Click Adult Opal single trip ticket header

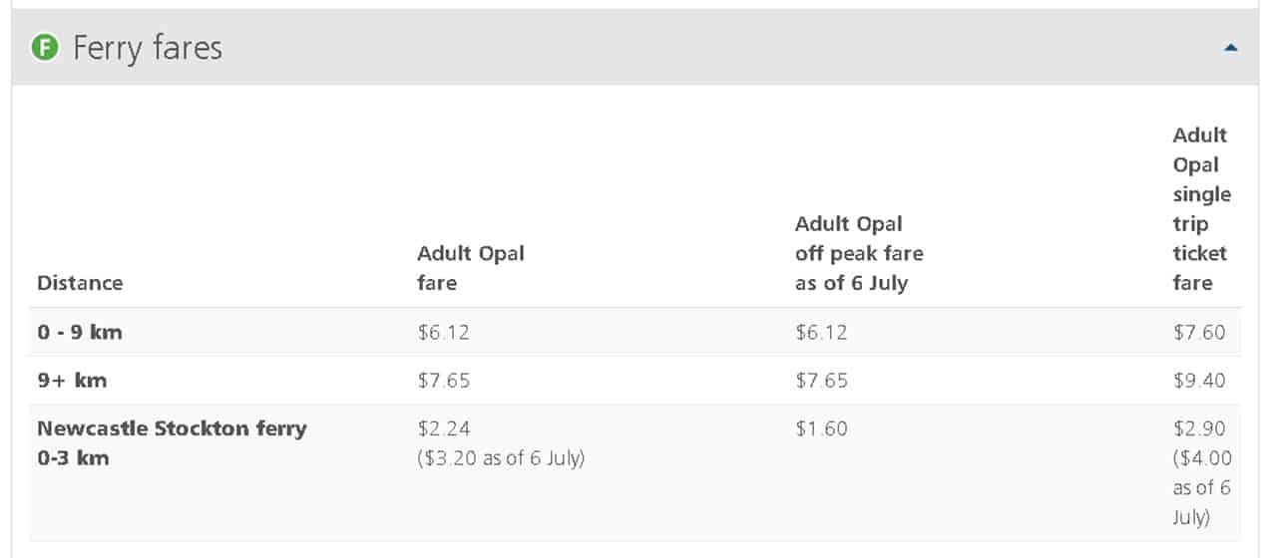[1201, 208]
